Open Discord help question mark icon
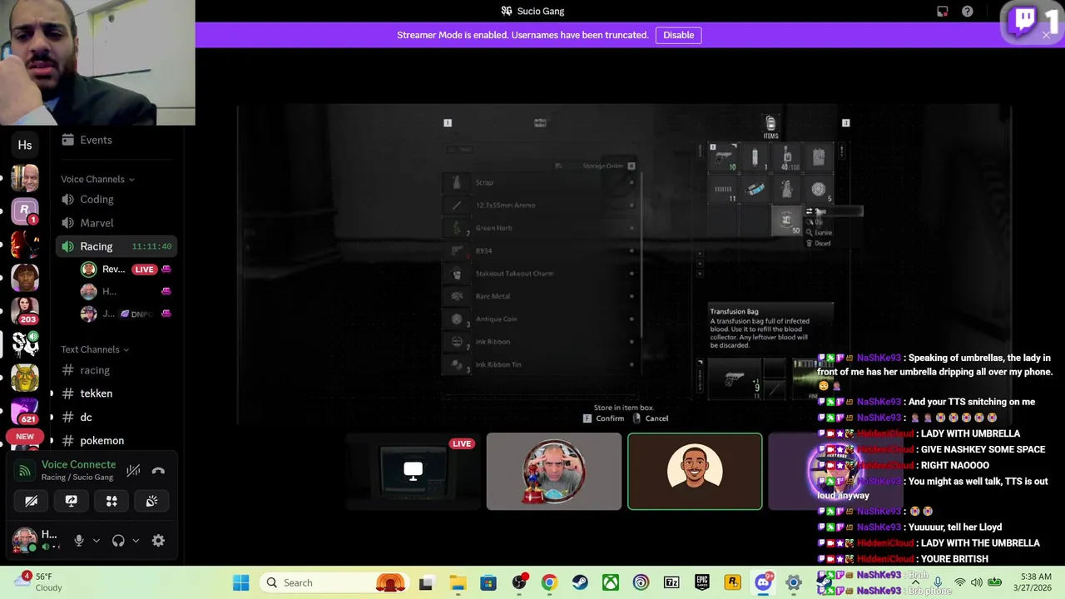The height and width of the screenshot is (599, 1065). [x=967, y=12]
